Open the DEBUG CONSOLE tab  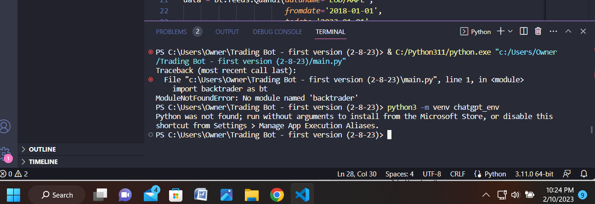click(x=278, y=32)
